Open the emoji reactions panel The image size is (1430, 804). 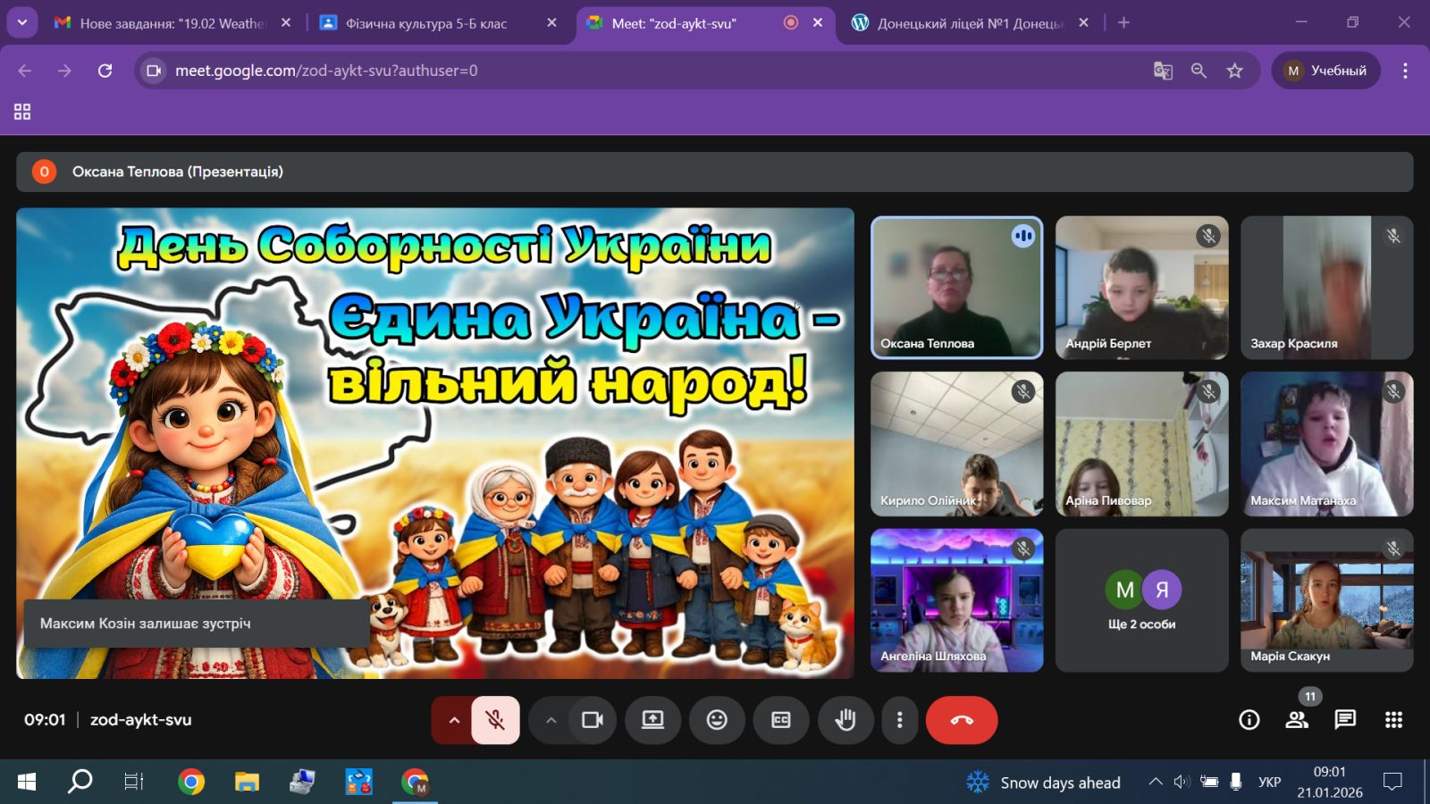tap(717, 720)
